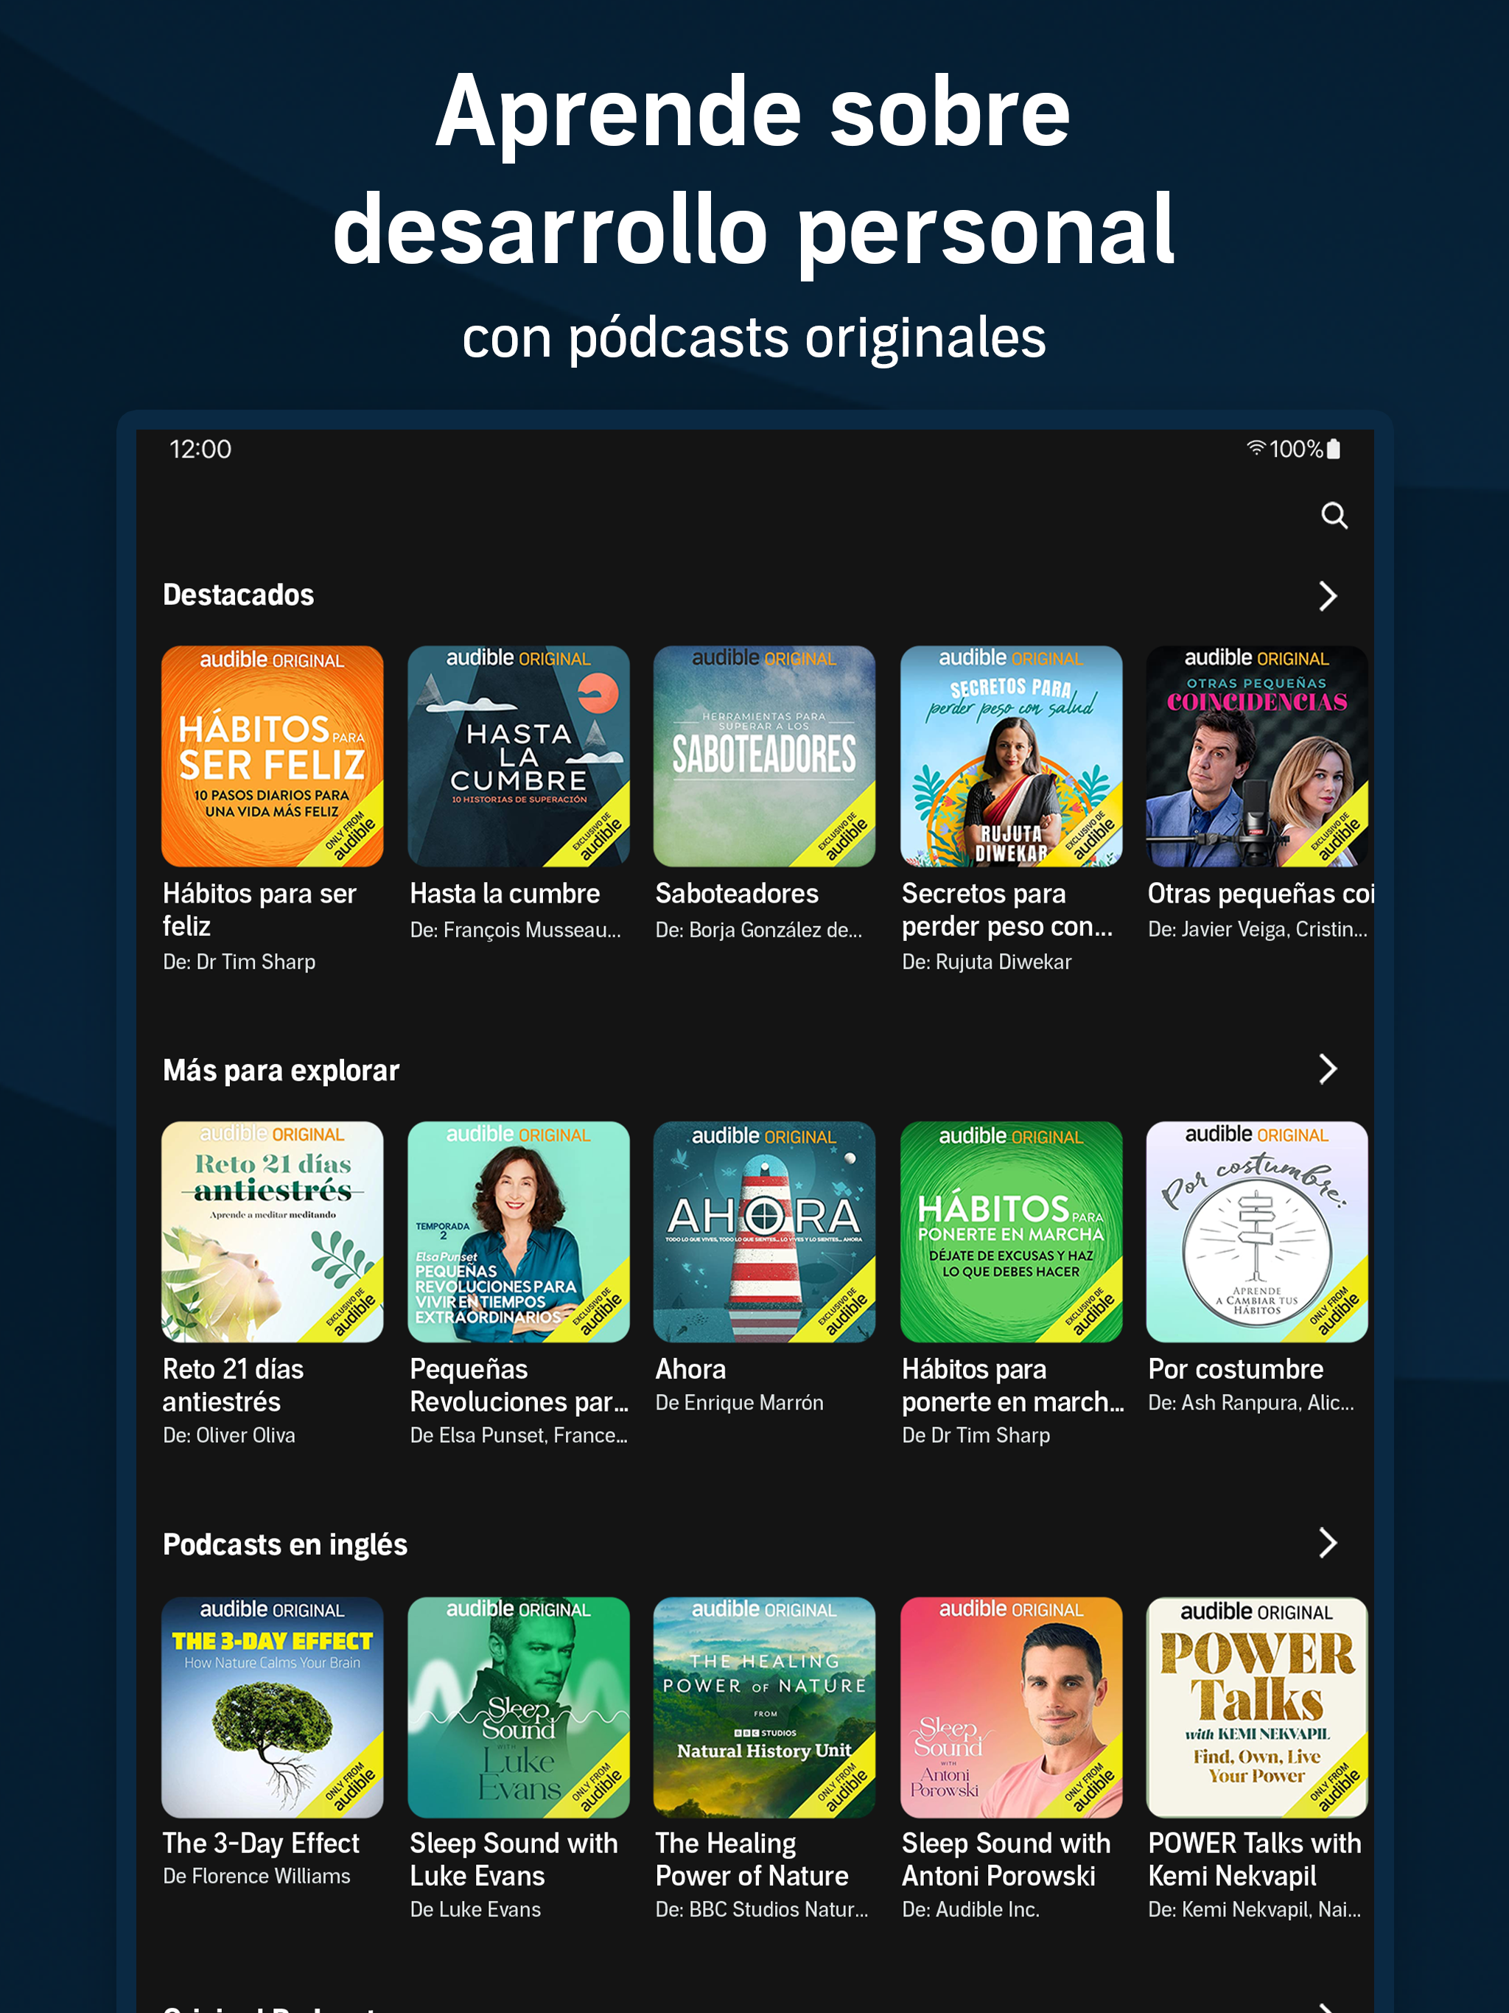
Task: Tap the 12:00 clock in status bar
Action: [x=200, y=449]
